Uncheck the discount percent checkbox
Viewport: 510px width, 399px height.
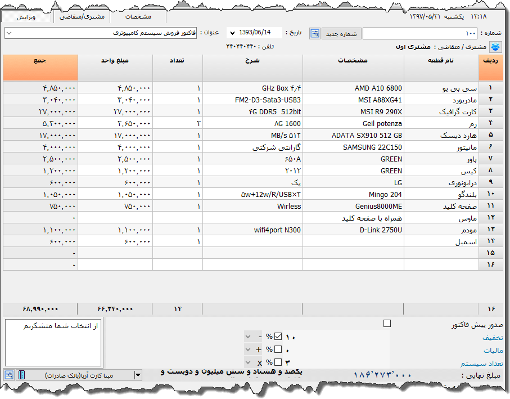[x=278, y=337]
